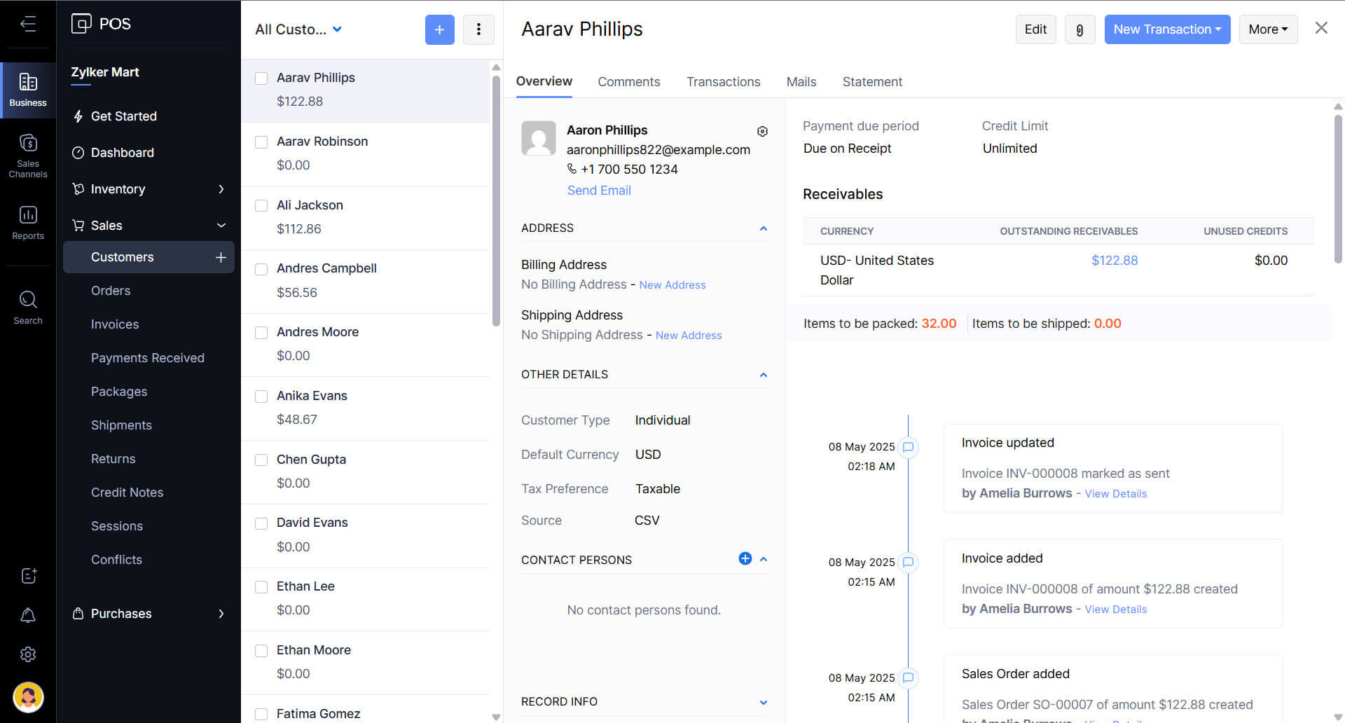This screenshot has height=723, width=1345.
Task: Click the Edit button
Action: [x=1035, y=29]
